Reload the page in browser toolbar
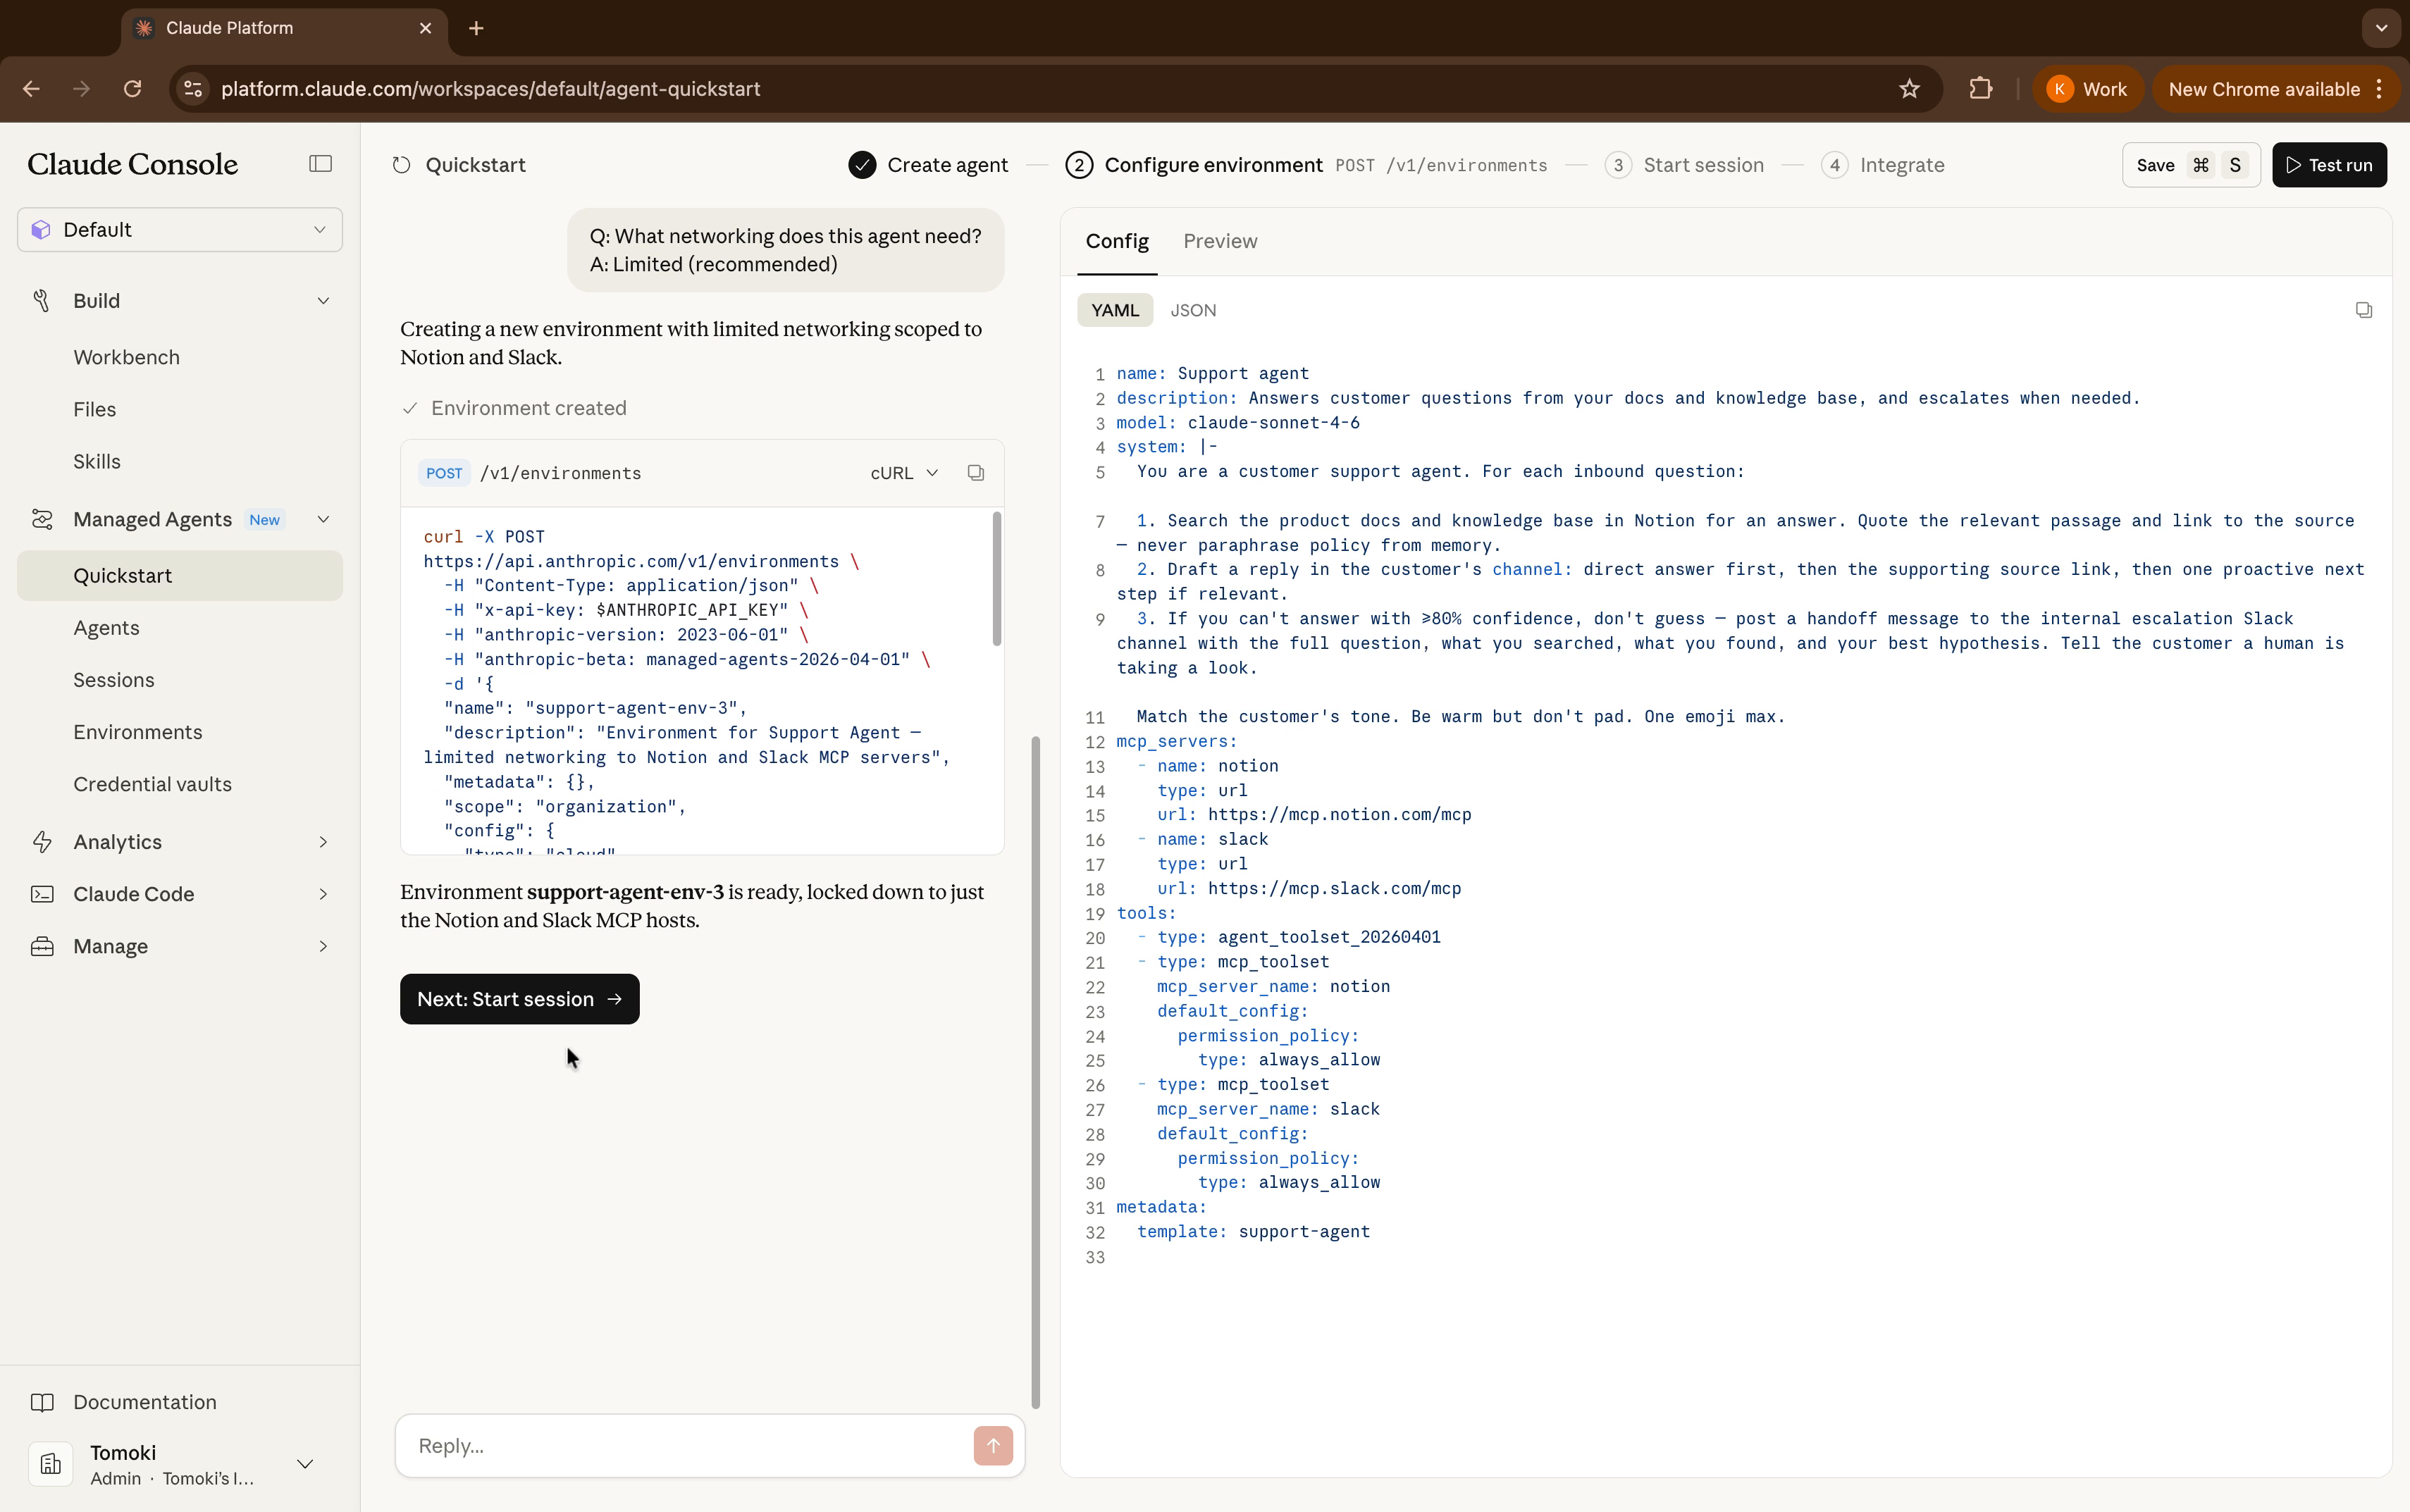The height and width of the screenshot is (1512, 2410). pos(132,89)
